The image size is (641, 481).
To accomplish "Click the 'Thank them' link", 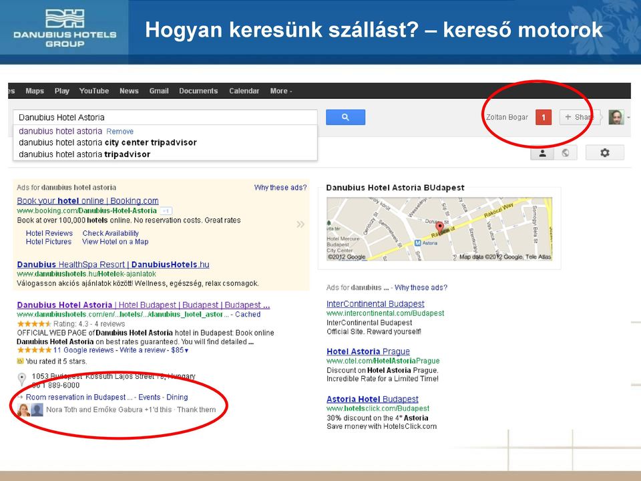I will [x=196, y=410].
